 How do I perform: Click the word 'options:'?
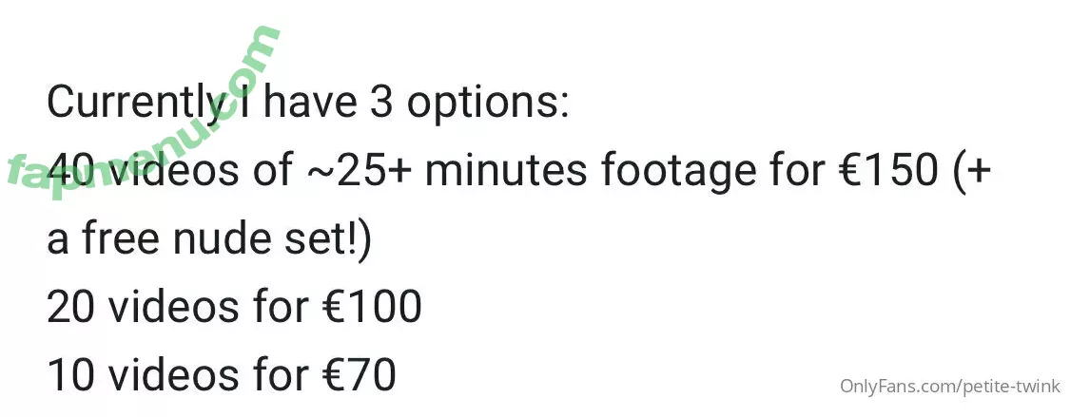tap(488, 104)
